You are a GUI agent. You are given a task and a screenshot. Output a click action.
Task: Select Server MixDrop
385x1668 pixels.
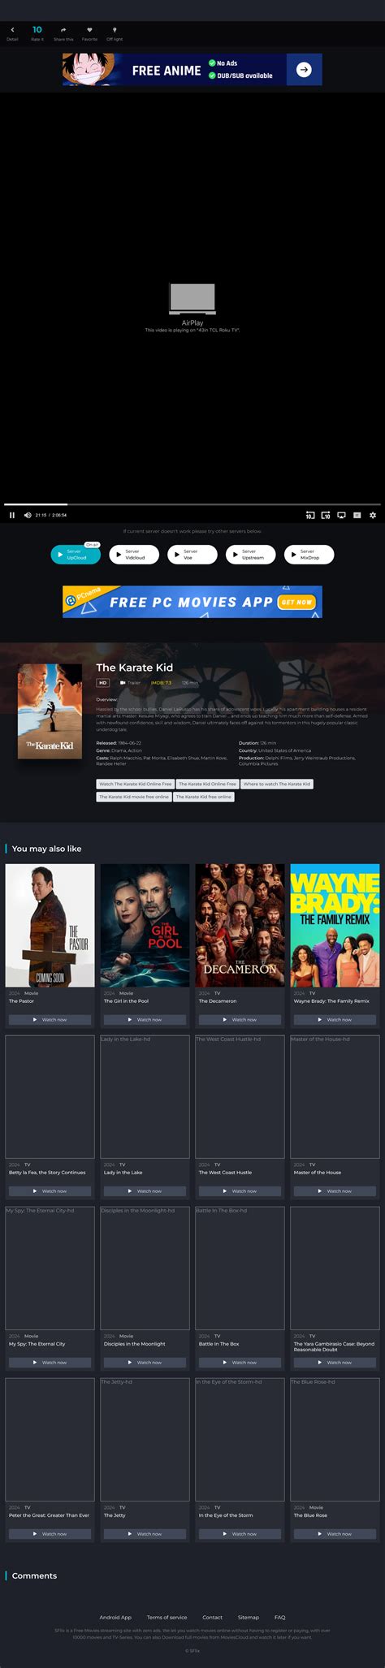(309, 555)
